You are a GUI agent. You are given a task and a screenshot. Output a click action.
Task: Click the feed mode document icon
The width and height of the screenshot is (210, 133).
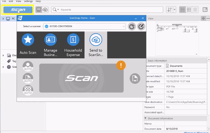click(x=135, y=78)
